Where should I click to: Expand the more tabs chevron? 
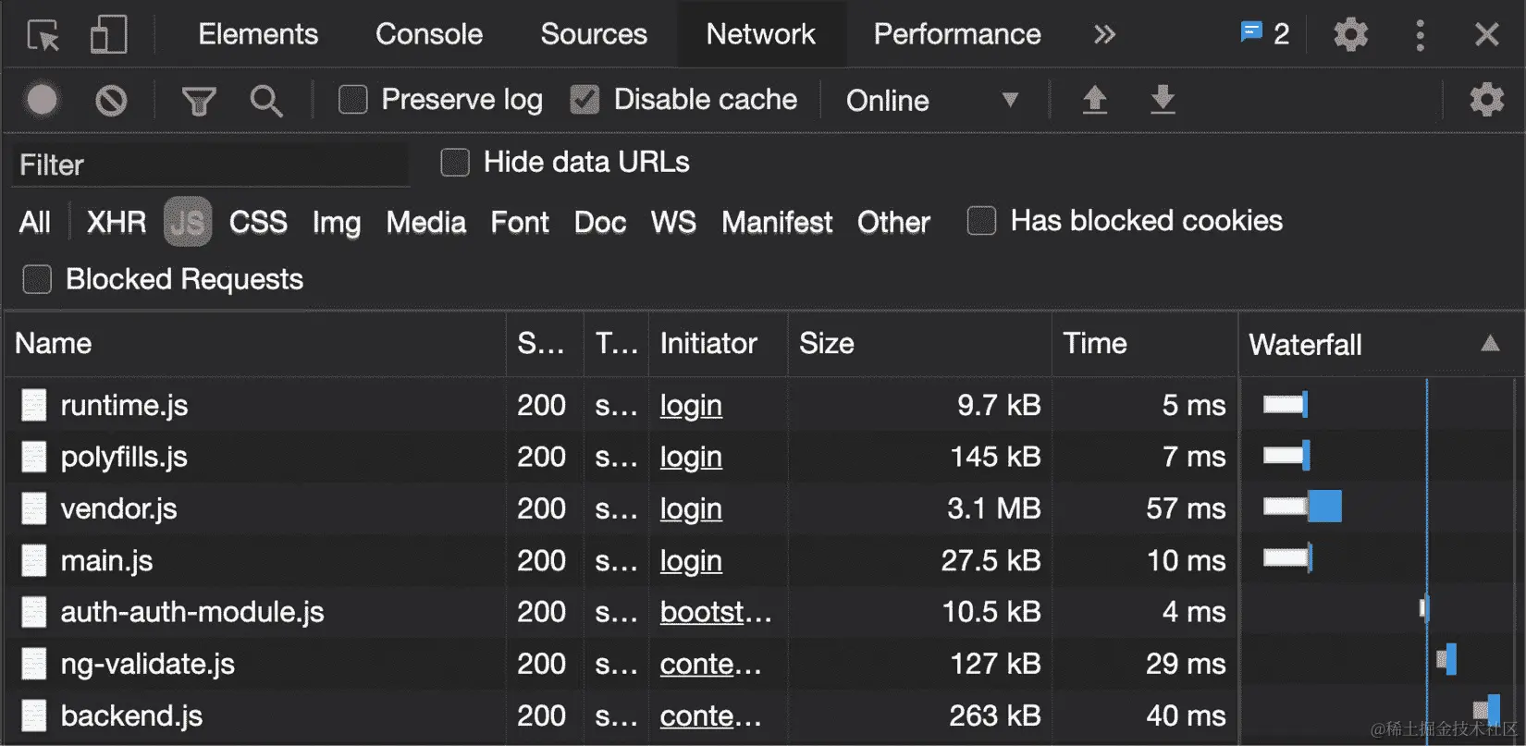[x=1104, y=35]
